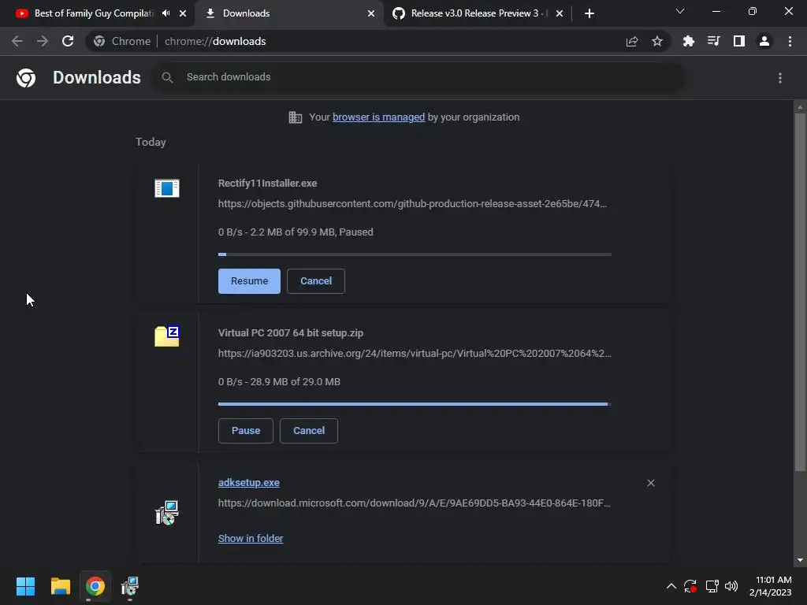
Task: Open the adksetup.exe file link
Action: pyautogui.click(x=248, y=483)
